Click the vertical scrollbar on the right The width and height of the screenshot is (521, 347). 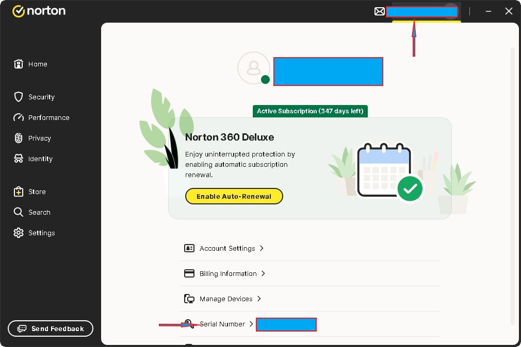coord(512,185)
